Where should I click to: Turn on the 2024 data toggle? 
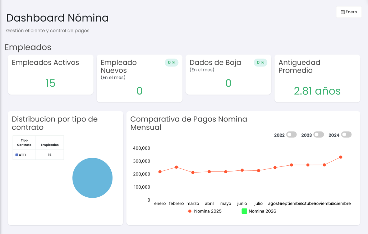coord(346,134)
